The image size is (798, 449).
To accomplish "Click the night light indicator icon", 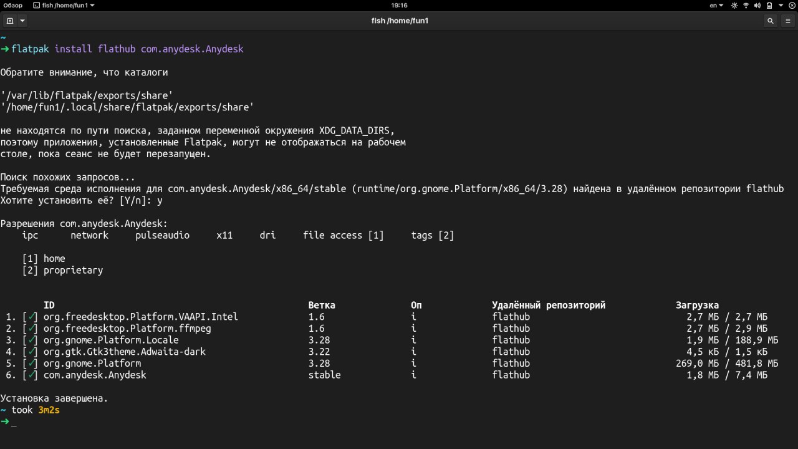I will click(x=734, y=5).
